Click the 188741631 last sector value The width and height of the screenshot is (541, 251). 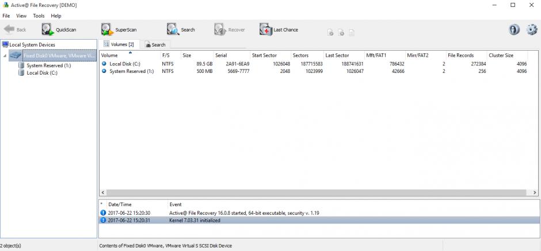tap(351, 64)
